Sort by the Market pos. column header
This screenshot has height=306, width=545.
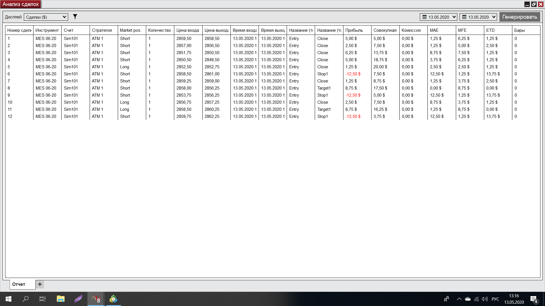click(130, 30)
